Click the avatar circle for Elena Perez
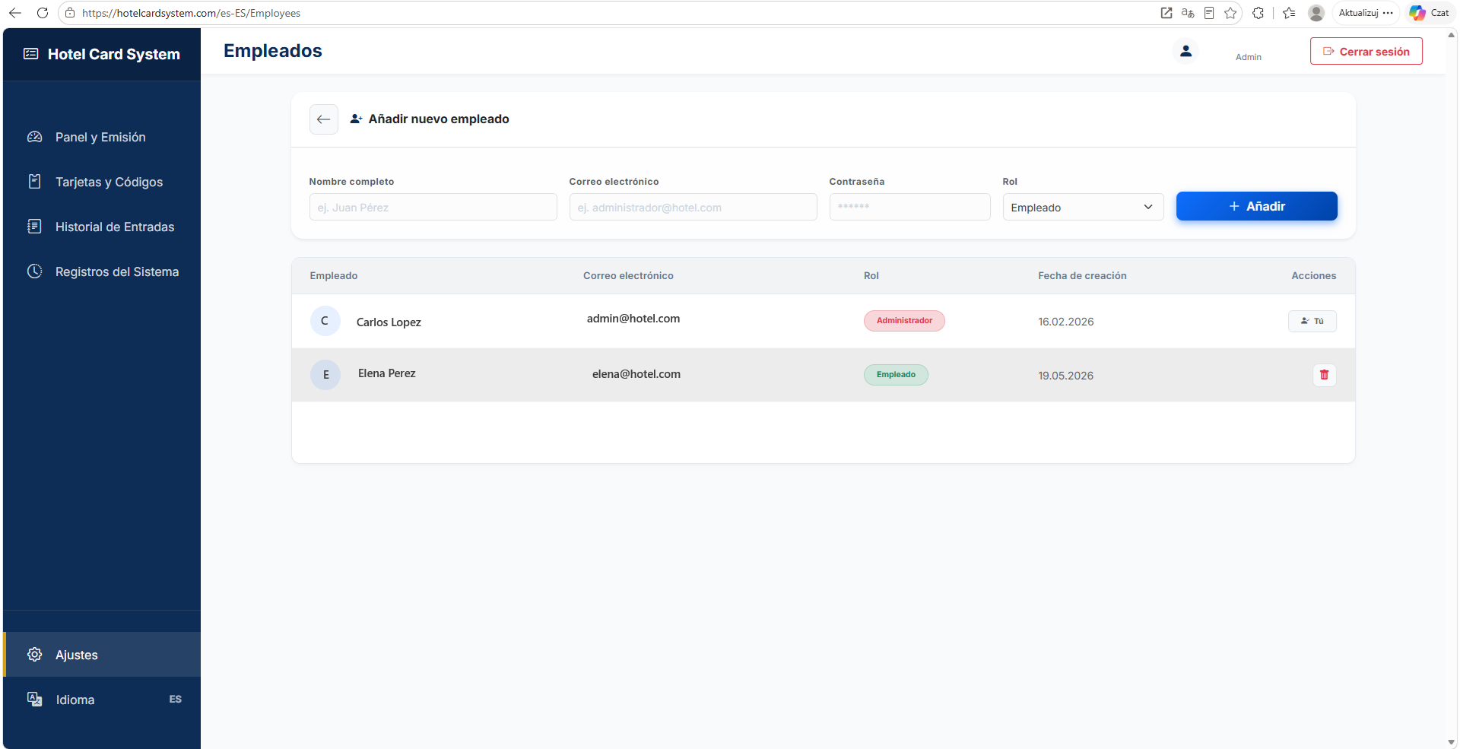Screen dimensions: 1460x749 coord(325,375)
